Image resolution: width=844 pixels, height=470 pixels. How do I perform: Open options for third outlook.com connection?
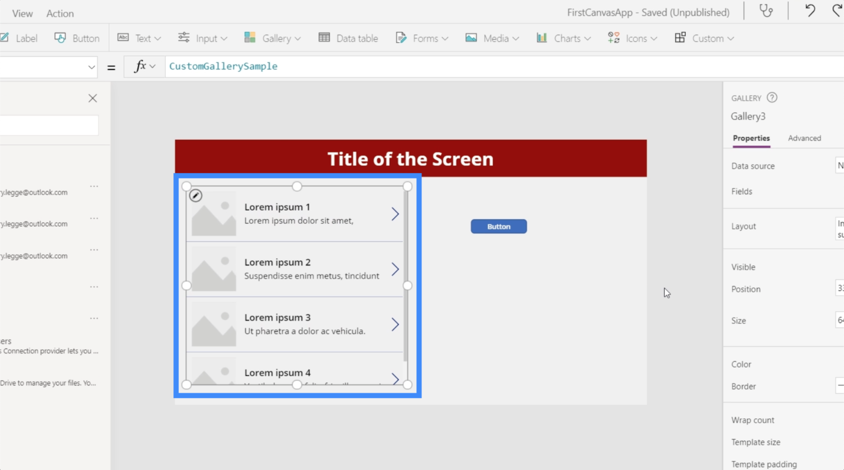click(94, 250)
